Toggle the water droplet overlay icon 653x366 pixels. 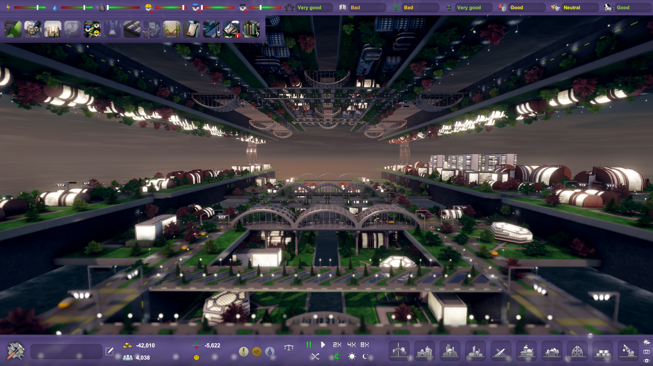click(x=270, y=352)
